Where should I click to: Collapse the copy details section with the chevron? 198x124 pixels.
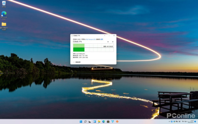[74, 62]
